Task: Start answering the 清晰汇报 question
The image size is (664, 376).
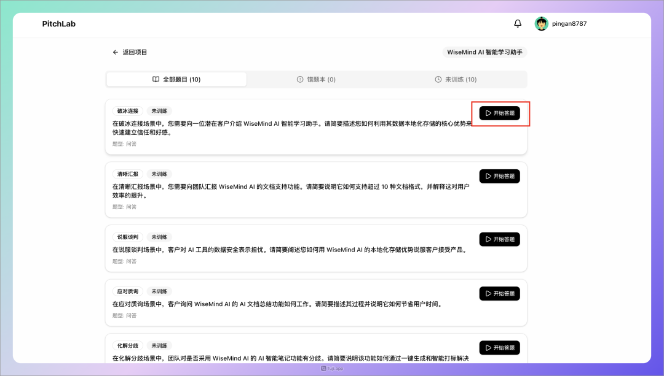Action: tap(499, 176)
